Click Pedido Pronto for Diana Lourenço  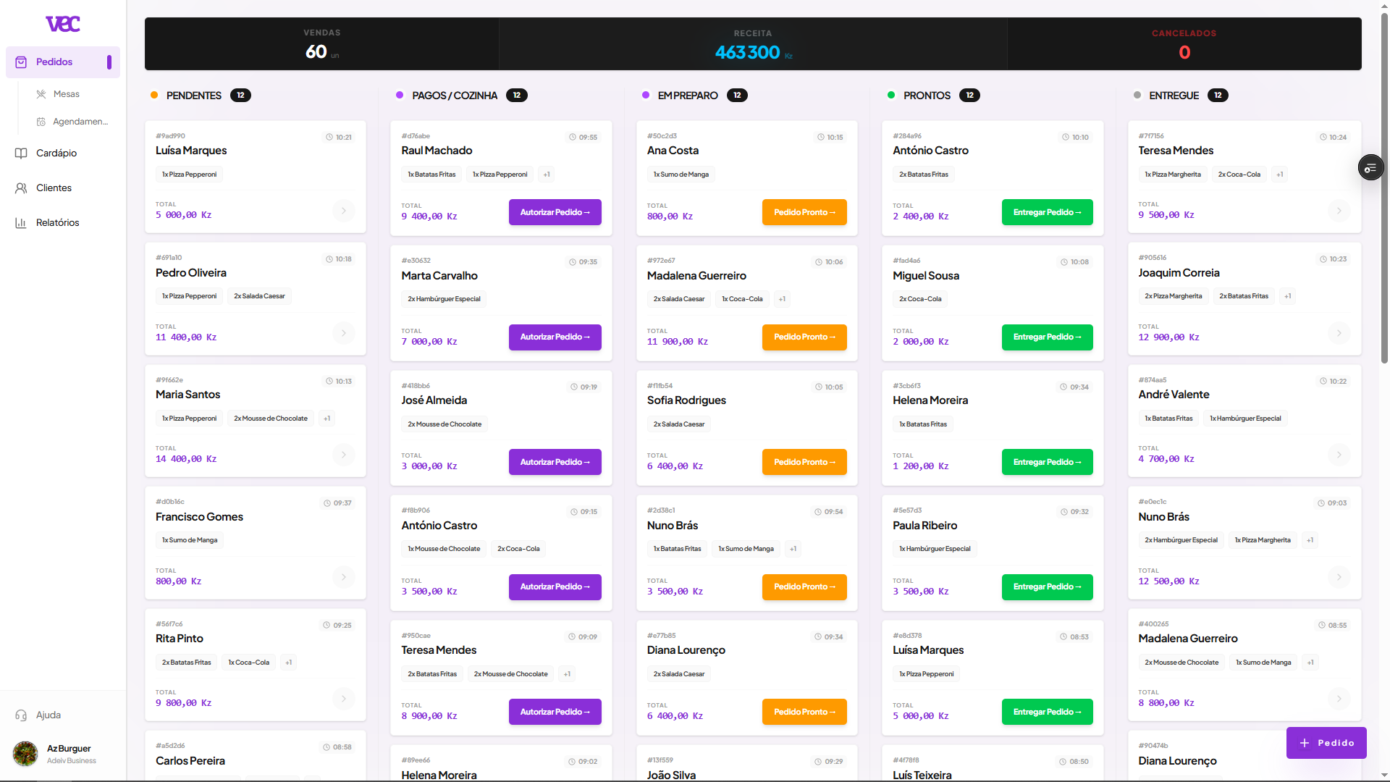pyautogui.click(x=804, y=712)
